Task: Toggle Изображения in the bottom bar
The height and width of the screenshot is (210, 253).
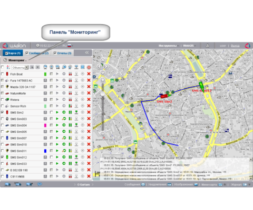Action: pyautogui.click(x=186, y=184)
